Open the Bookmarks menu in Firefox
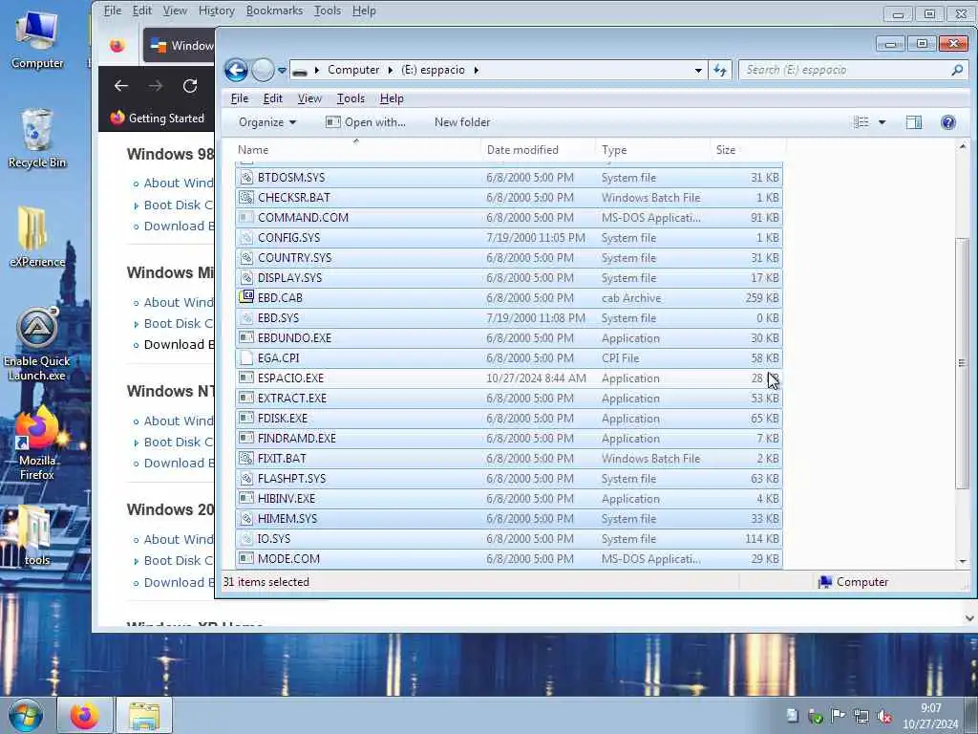978x734 pixels. pos(274,11)
